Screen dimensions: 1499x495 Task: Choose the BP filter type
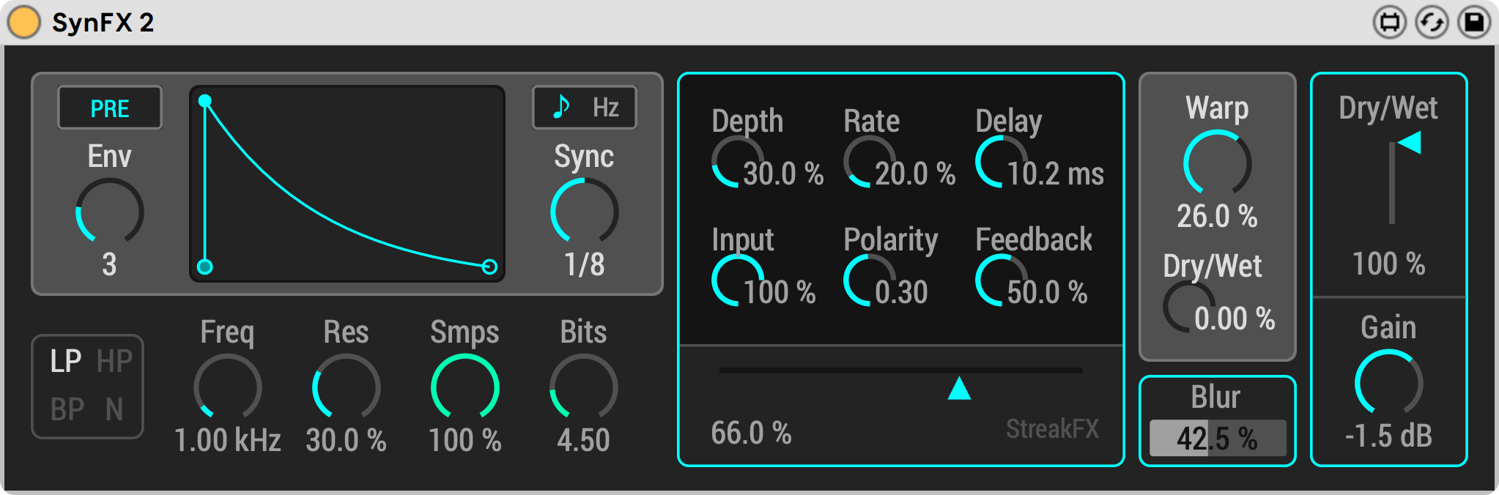67,410
